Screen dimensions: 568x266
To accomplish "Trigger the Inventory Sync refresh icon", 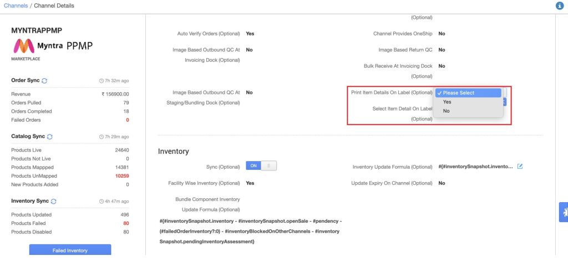I will click(x=54, y=201).
